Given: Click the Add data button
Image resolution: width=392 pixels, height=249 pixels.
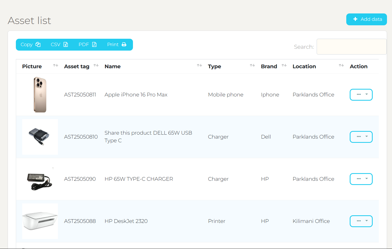Looking at the screenshot, I should [x=366, y=19].
